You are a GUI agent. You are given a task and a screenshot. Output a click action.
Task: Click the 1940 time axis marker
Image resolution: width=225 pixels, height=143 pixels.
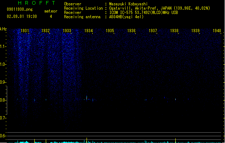[x=217, y=31]
